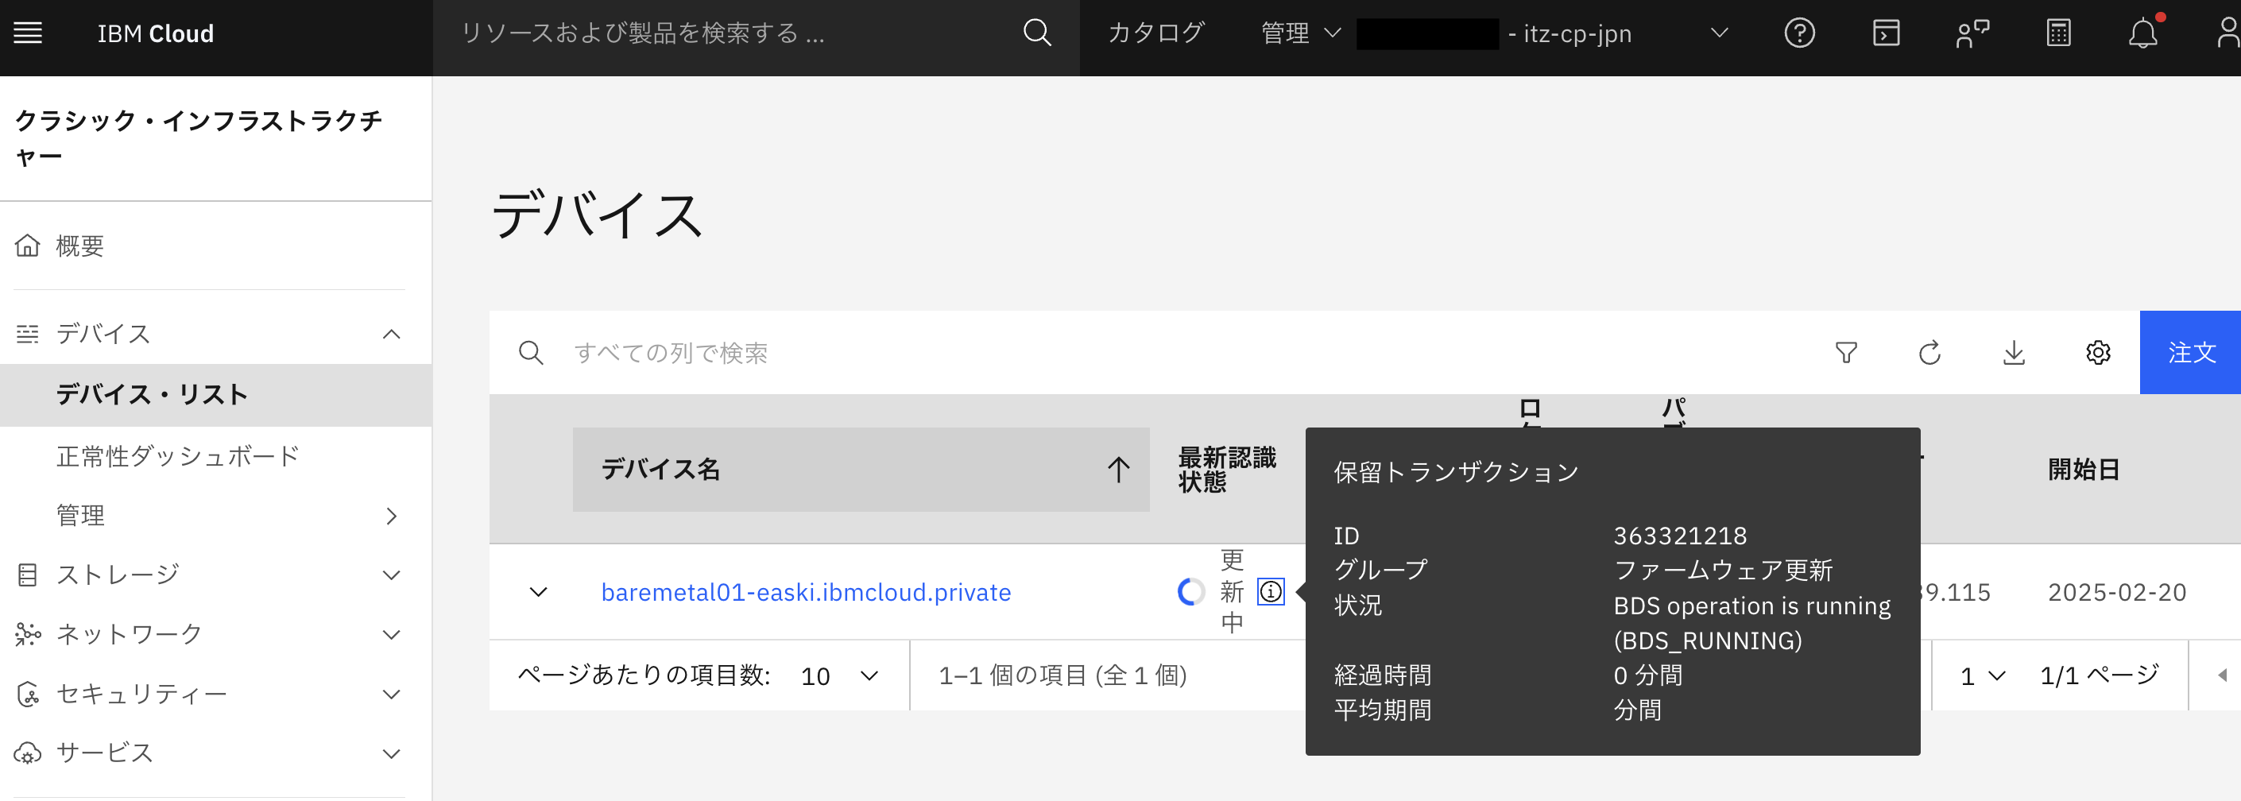The height and width of the screenshot is (801, 2241).
Task: Refresh the device table
Action: 1930,352
